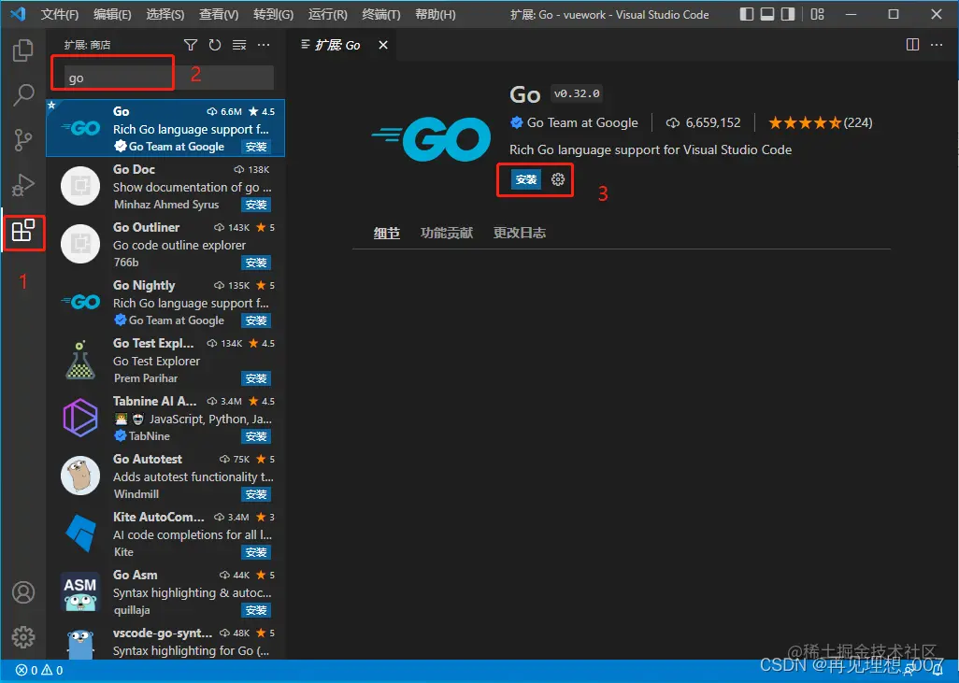Viewport: 959px width, 683px height.
Task: Open 转到(G) menu
Action: [x=273, y=14]
